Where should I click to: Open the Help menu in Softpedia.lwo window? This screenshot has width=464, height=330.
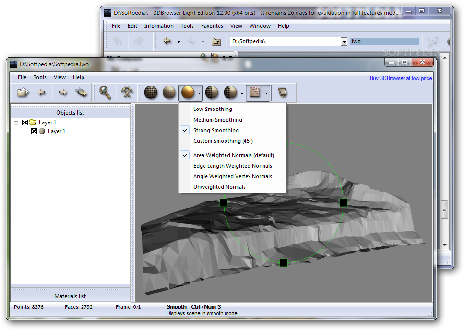(78, 77)
